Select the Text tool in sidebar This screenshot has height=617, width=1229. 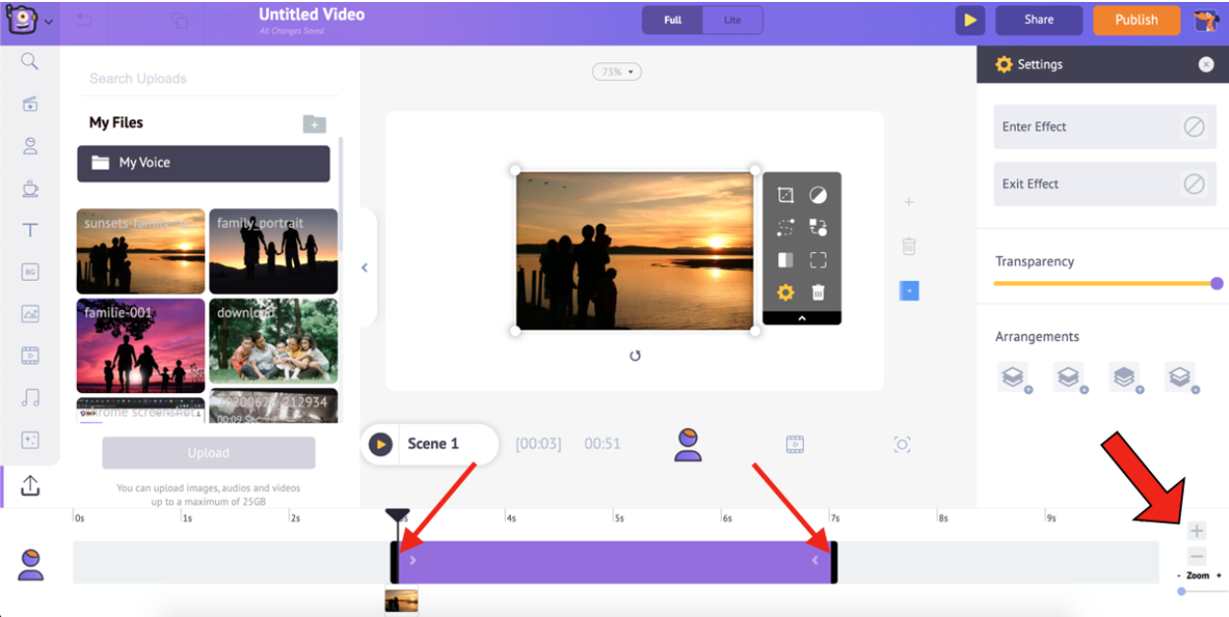click(31, 231)
